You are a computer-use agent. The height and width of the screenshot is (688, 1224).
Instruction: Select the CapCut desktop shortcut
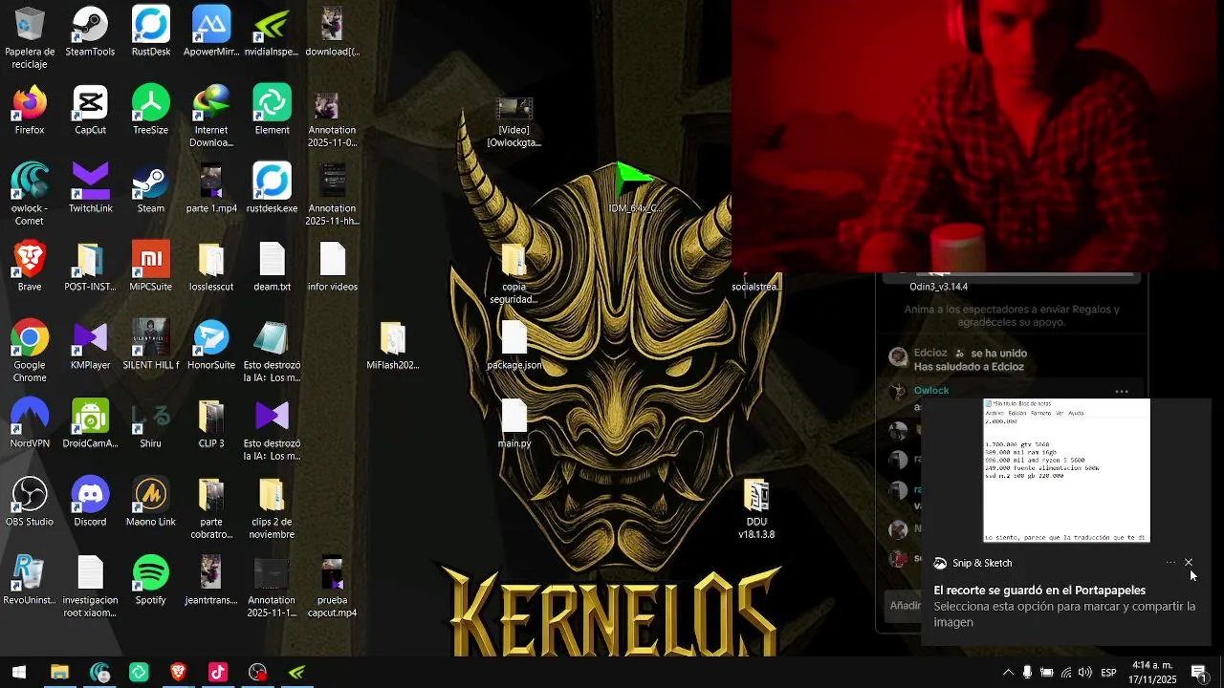pos(90,110)
